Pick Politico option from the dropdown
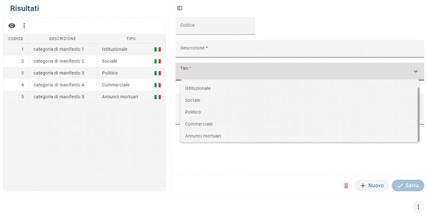The height and width of the screenshot is (216, 428). pyautogui.click(x=193, y=112)
